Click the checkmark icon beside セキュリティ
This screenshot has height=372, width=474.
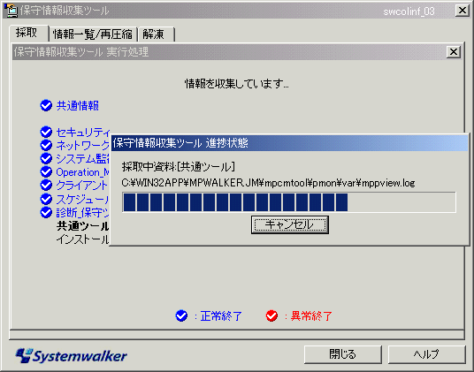pyautogui.click(x=46, y=132)
